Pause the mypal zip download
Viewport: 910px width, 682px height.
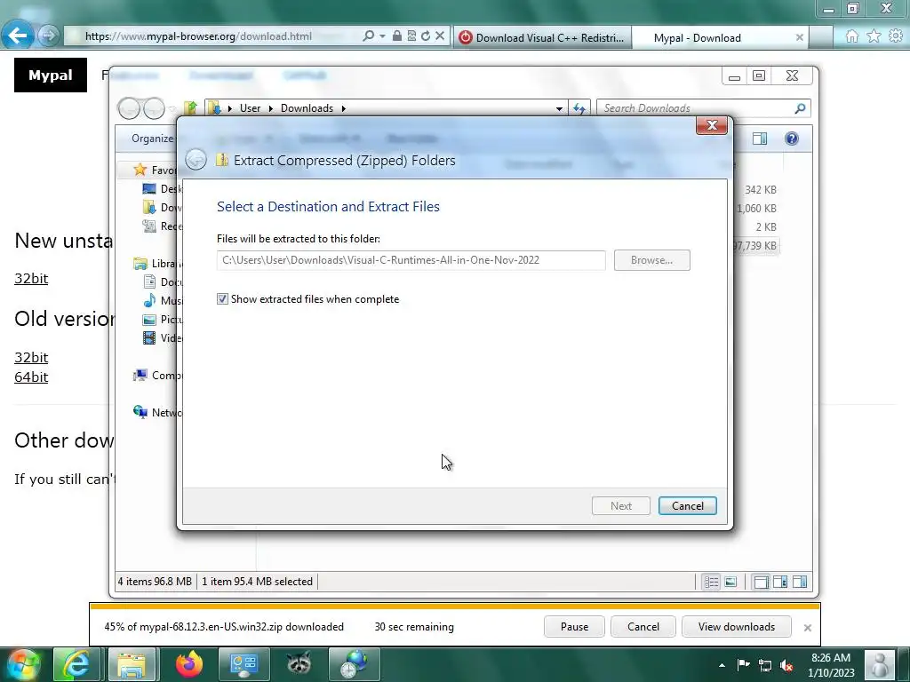click(575, 627)
